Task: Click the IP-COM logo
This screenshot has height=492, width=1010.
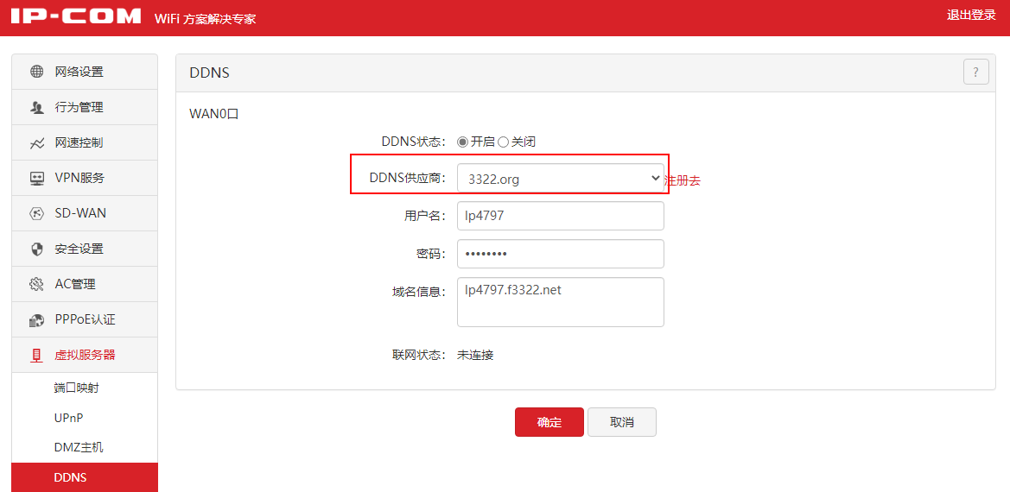Action: [77, 16]
